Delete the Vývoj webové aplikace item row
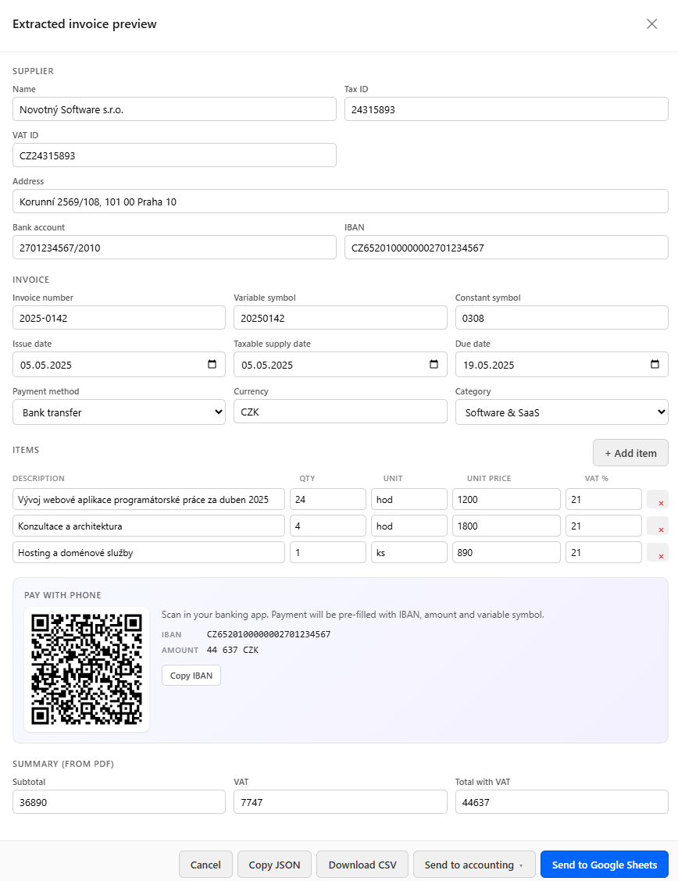Viewport: 678px width, 881px height. (658, 500)
